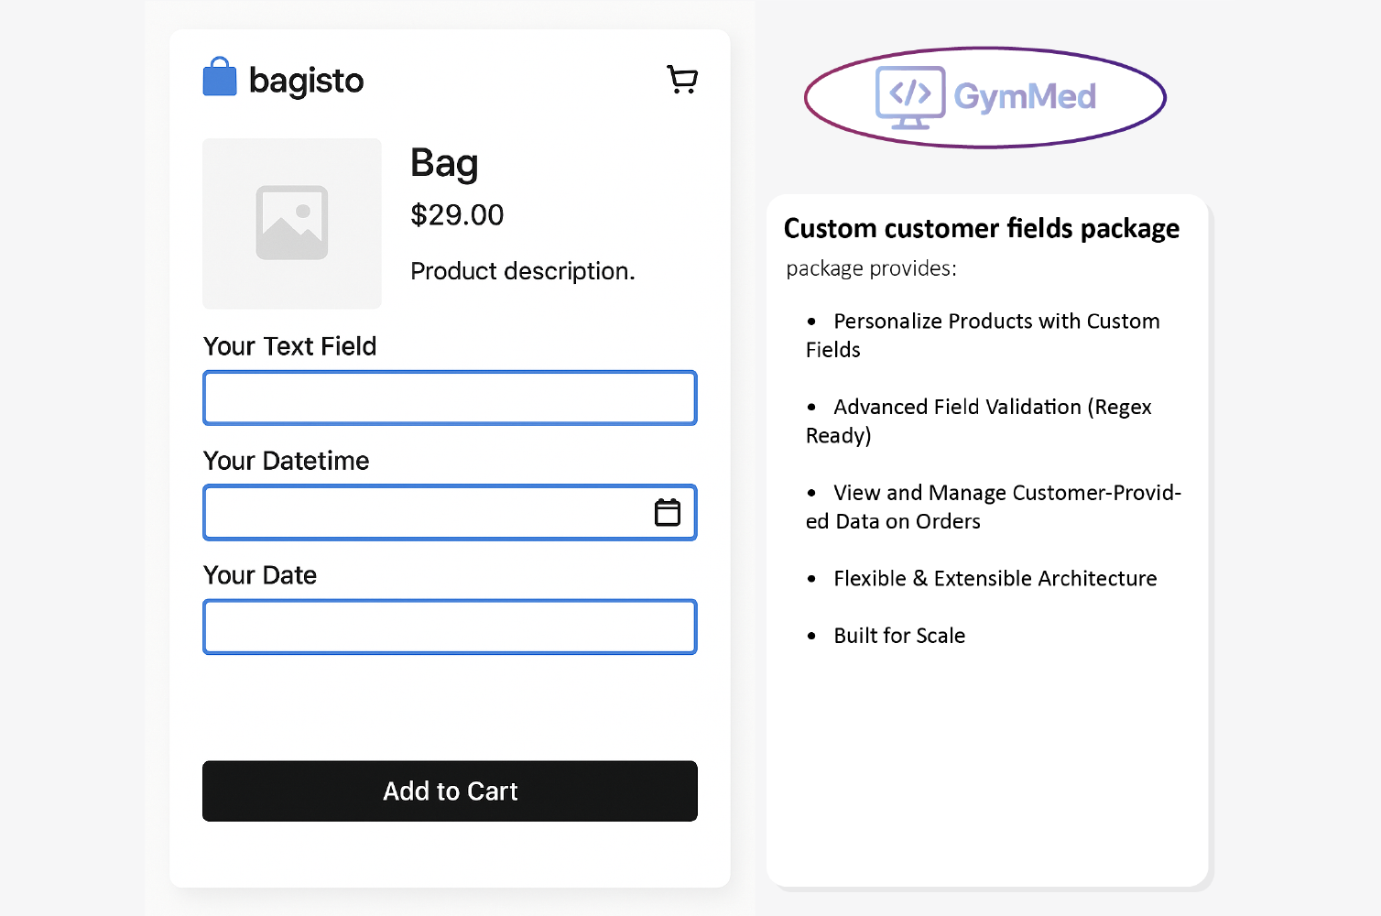
Task: Click the 'Custom customer fields package' heading
Action: (x=982, y=228)
